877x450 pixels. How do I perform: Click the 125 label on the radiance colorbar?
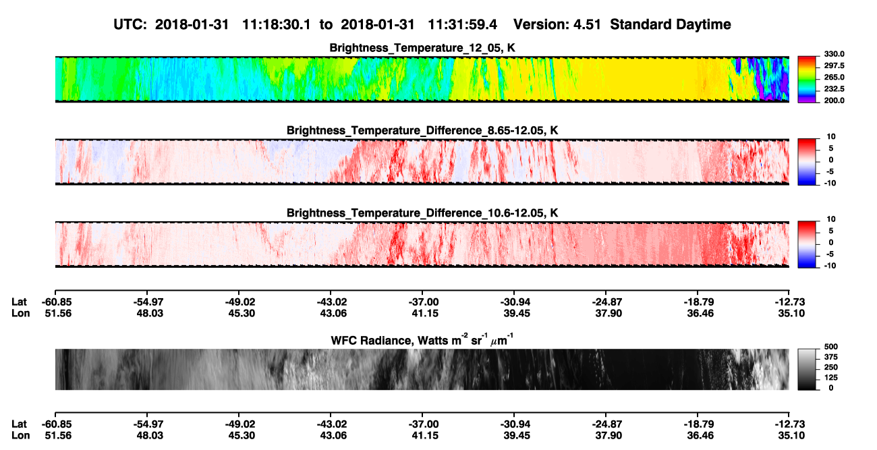831,378
